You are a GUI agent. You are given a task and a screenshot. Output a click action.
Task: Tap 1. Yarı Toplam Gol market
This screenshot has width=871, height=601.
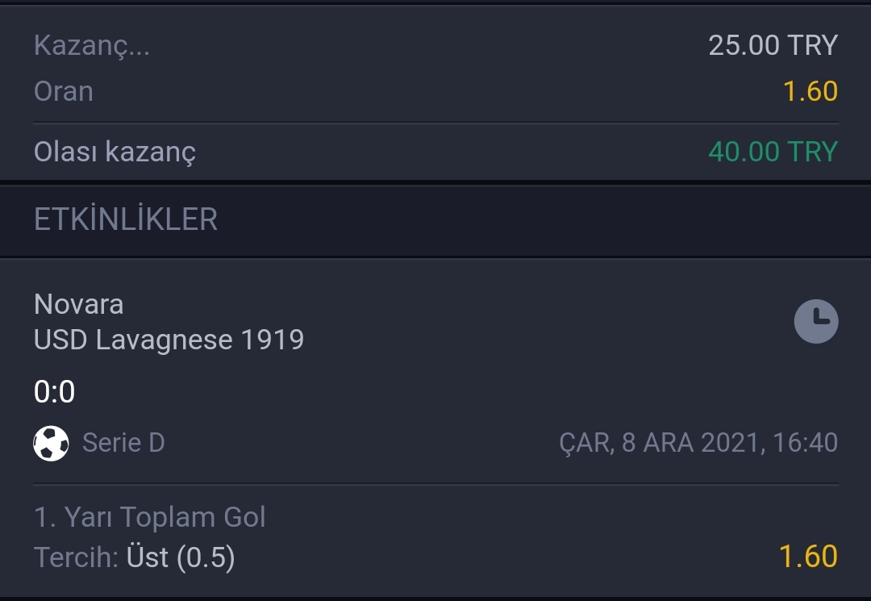tap(149, 517)
